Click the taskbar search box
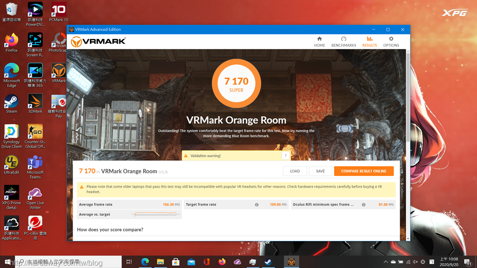This screenshot has width=477, height=268. [68, 261]
